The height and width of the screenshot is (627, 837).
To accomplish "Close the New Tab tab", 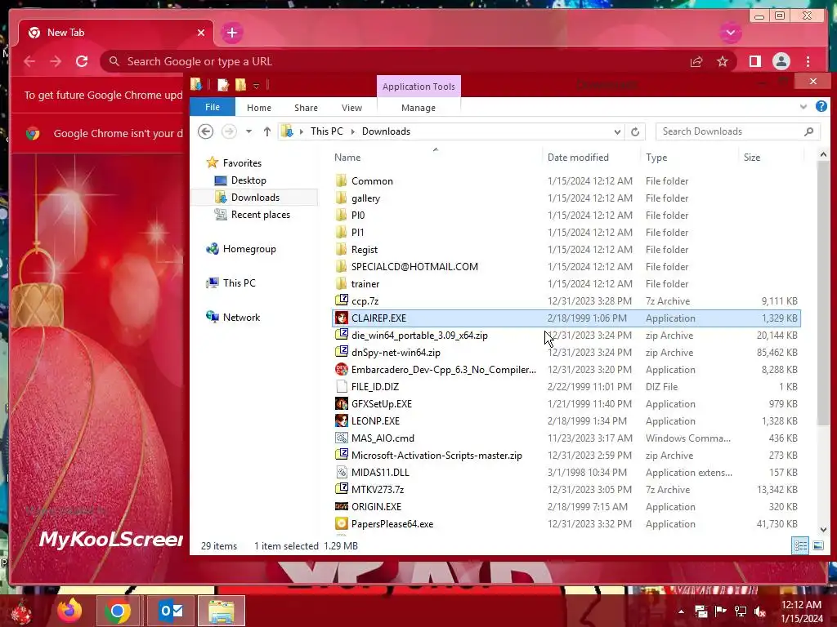I will coord(201,33).
